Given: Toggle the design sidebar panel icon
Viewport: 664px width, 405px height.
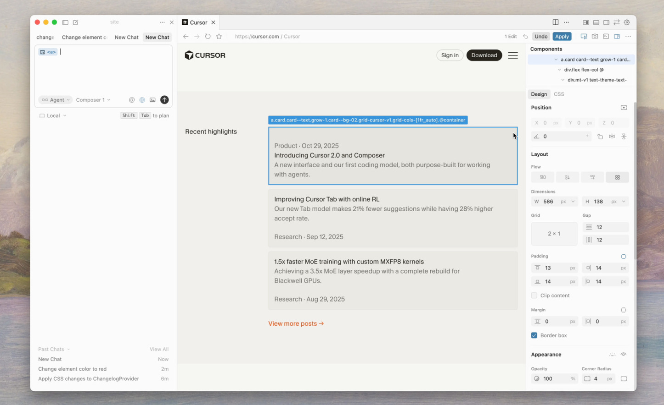Looking at the screenshot, I should click(617, 37).
